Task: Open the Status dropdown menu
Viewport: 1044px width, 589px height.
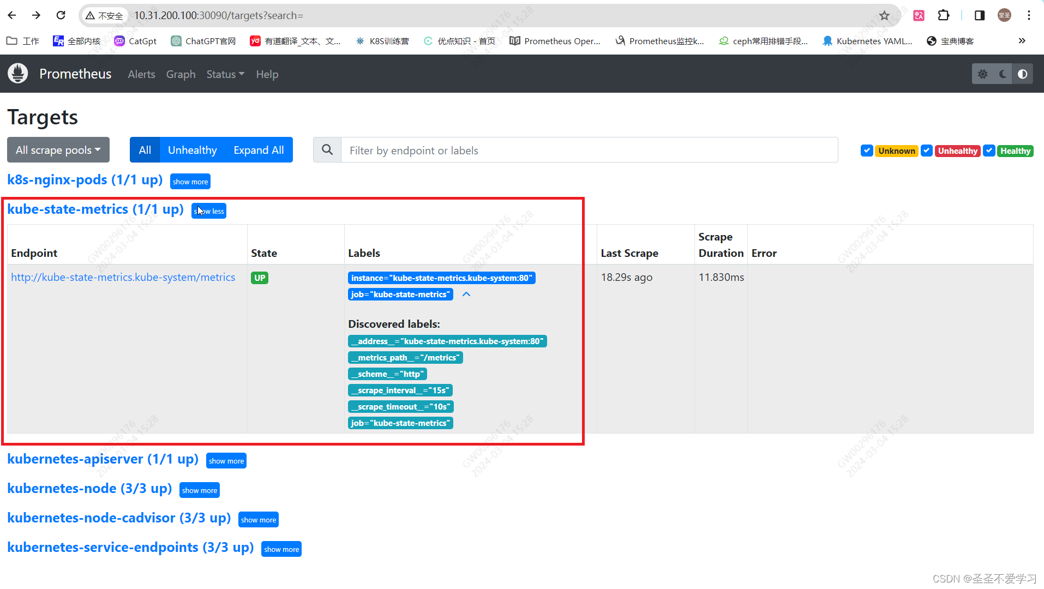Action: pos(225,74)
